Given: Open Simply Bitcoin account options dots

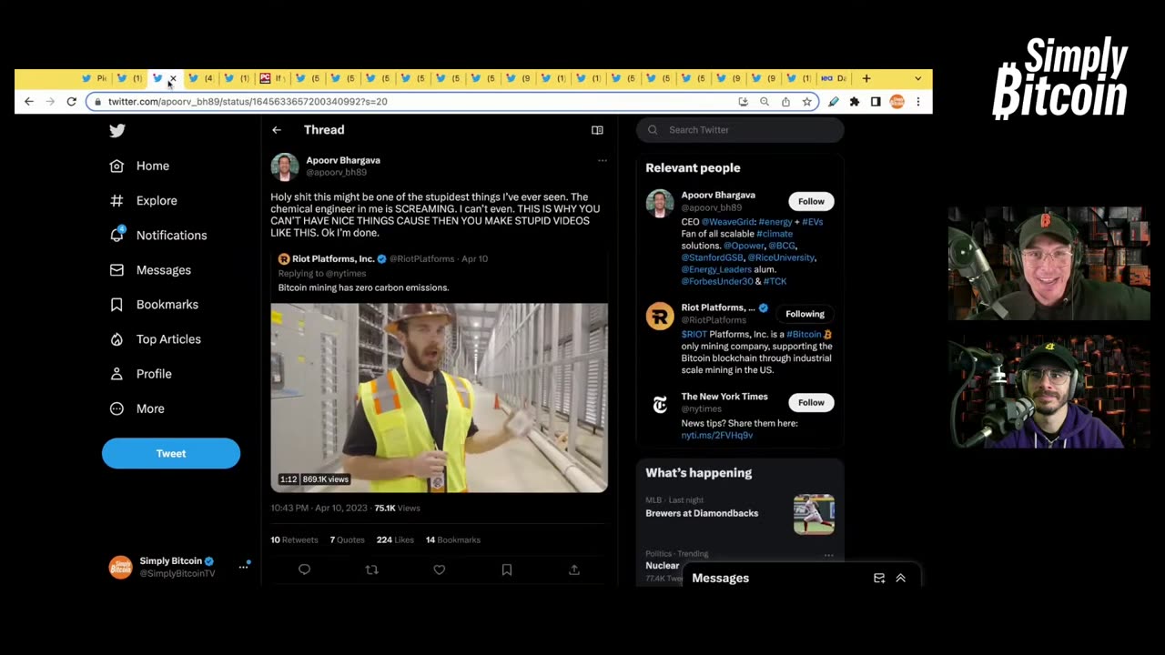Looking at the screenshot, I should (243, 567).
